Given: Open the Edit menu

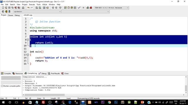Looking at the screenshot, I should click(x=7, y=5).
